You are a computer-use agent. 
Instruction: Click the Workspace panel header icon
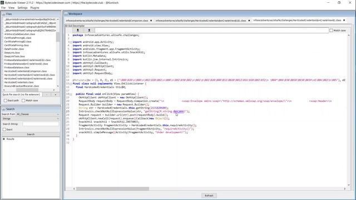66,14
